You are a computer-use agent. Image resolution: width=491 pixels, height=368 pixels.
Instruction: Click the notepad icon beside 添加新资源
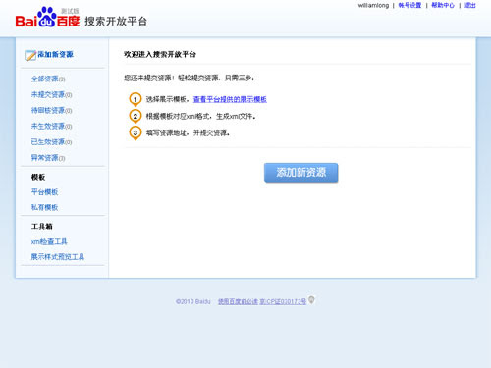(x=30, y=55)
